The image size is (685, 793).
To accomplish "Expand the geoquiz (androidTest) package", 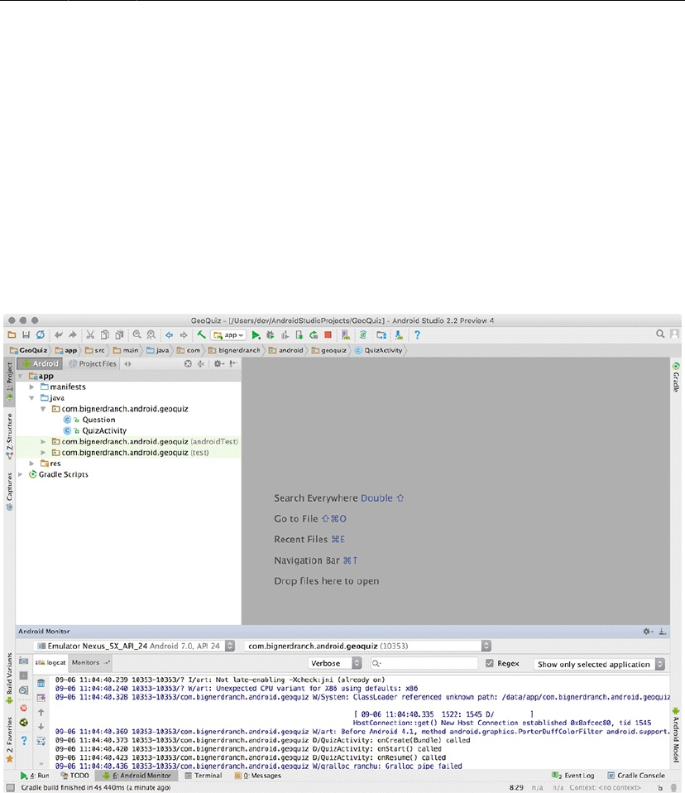I will 44,441.
